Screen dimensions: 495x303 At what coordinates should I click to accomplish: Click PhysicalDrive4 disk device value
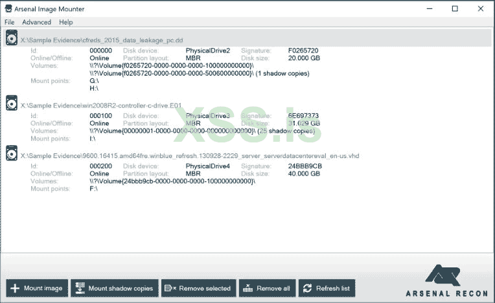(208, 166)
